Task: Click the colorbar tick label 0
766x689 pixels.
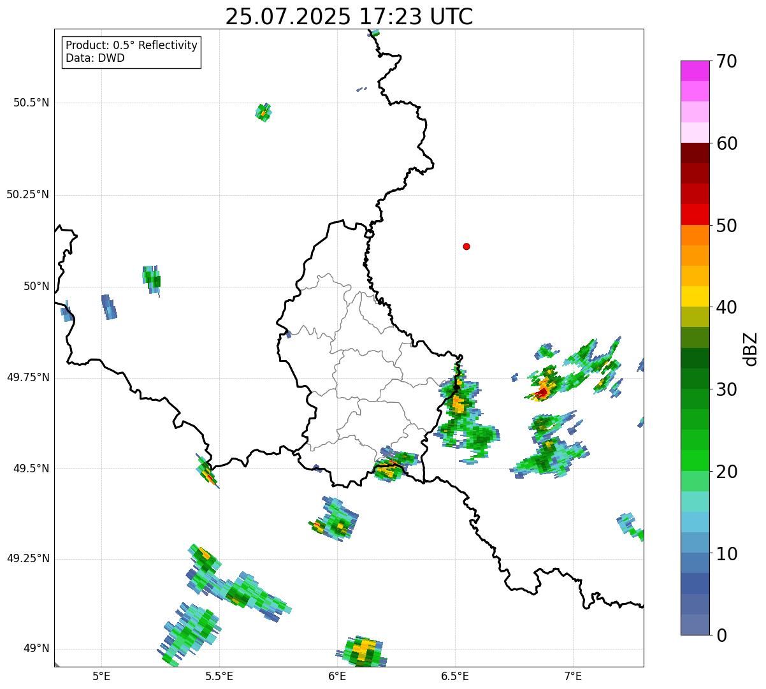Action: point(721,635)
